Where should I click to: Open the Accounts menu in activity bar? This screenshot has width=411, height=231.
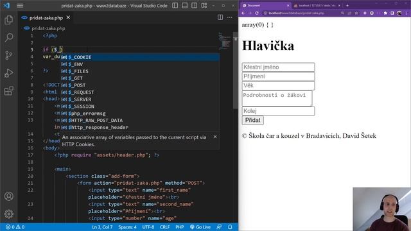pyautogui.click(x=8, y=196)
